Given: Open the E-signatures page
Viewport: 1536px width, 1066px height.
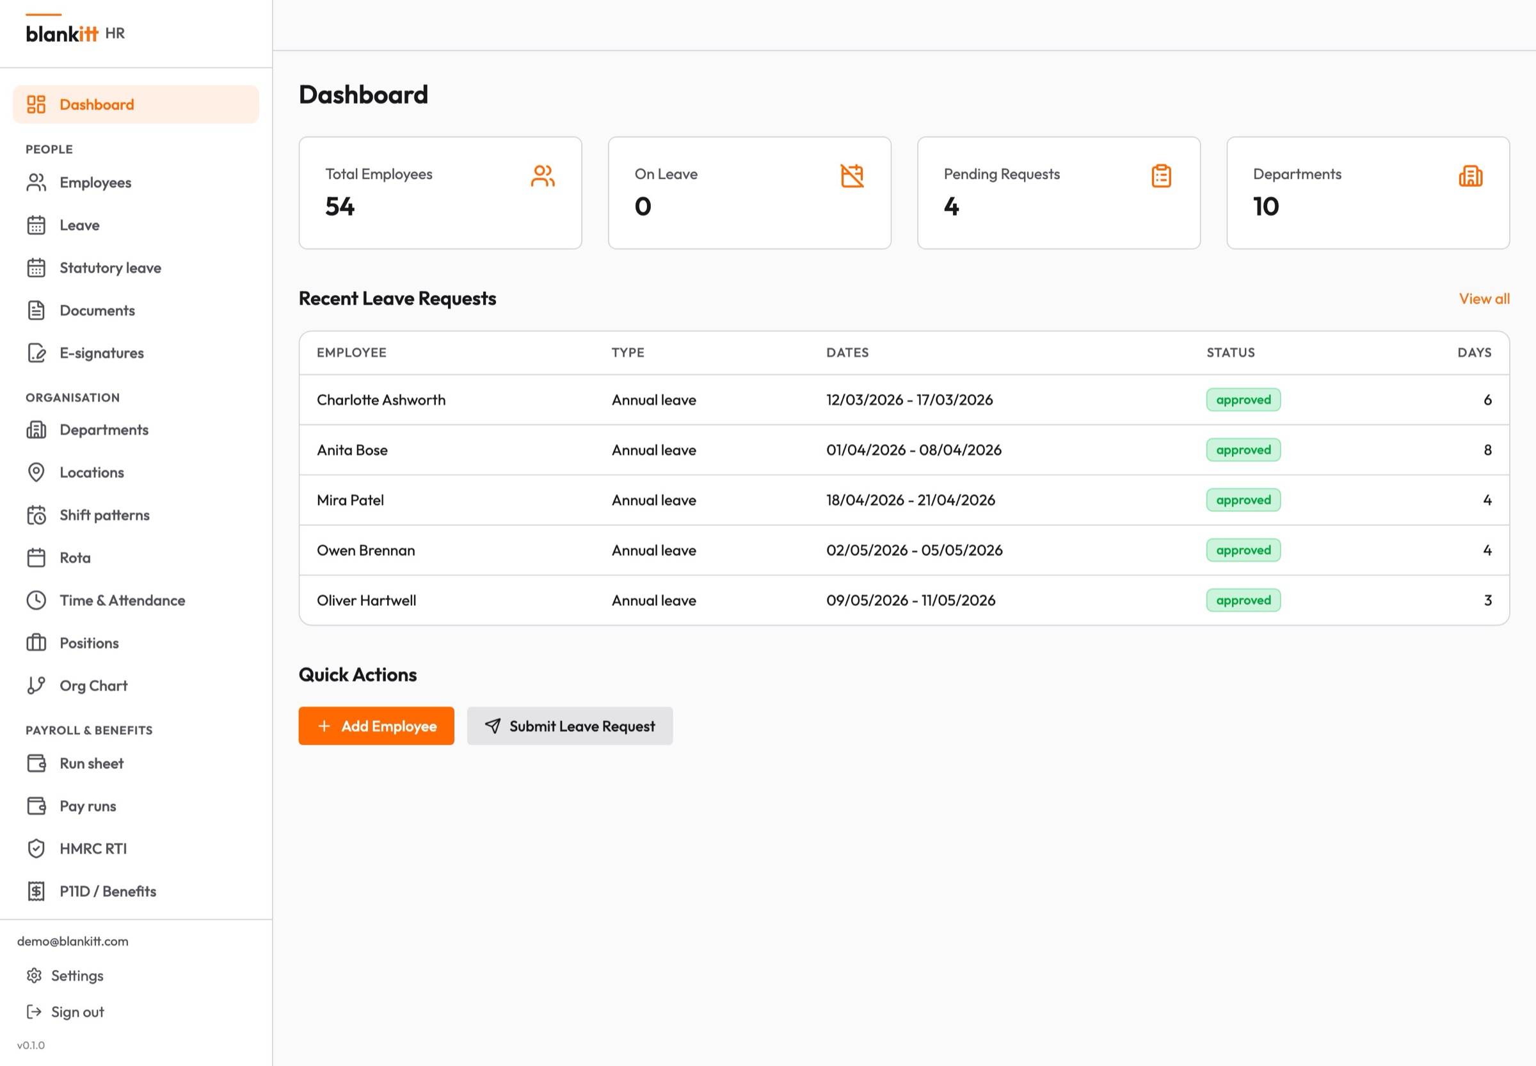Looking at the screenshot, I should click(x=136, y=353).
